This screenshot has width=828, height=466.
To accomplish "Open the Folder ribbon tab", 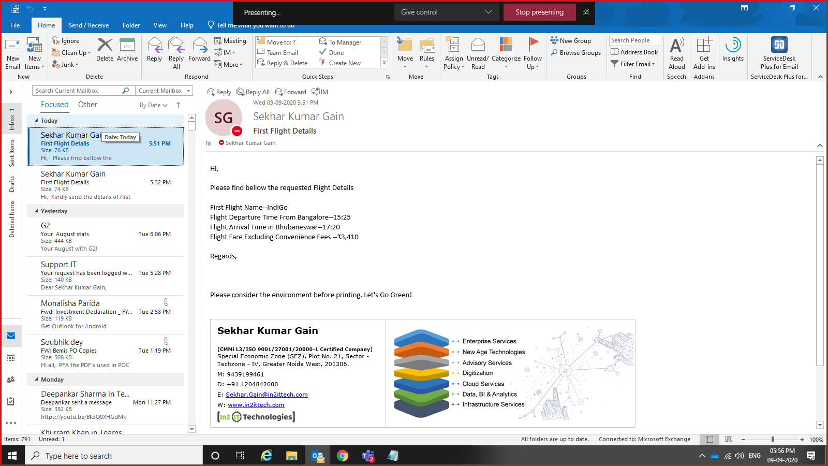I will coord(131,25).
